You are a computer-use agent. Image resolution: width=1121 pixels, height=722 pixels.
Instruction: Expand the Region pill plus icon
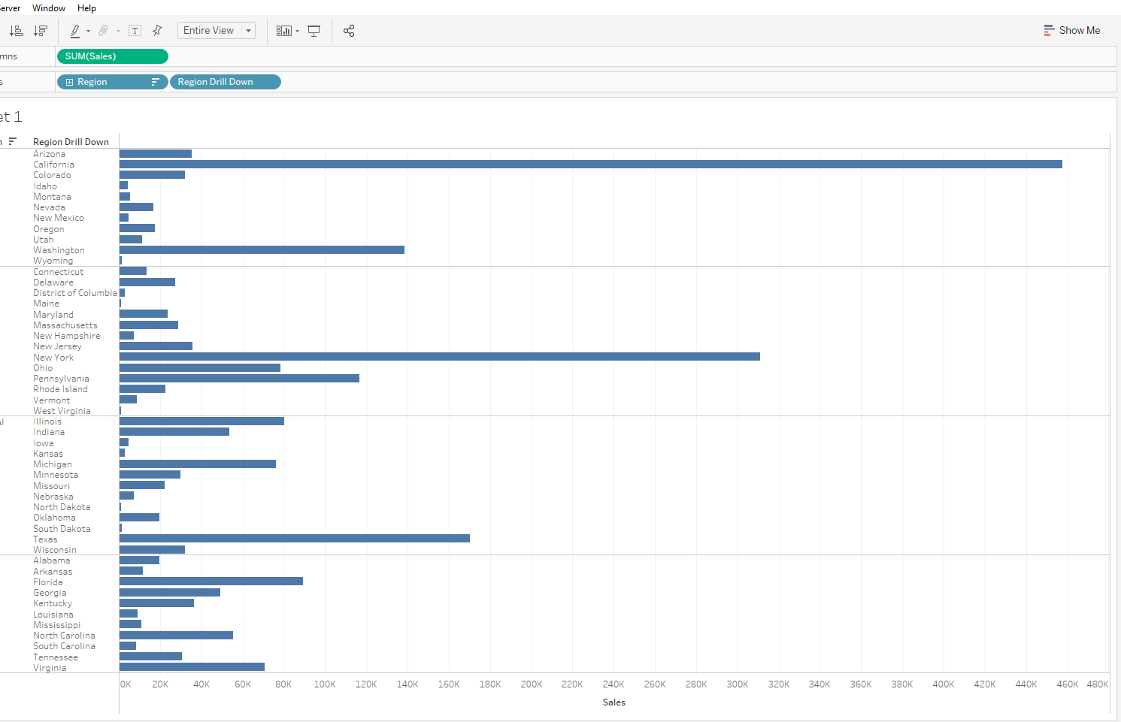(x=69, y=82)
